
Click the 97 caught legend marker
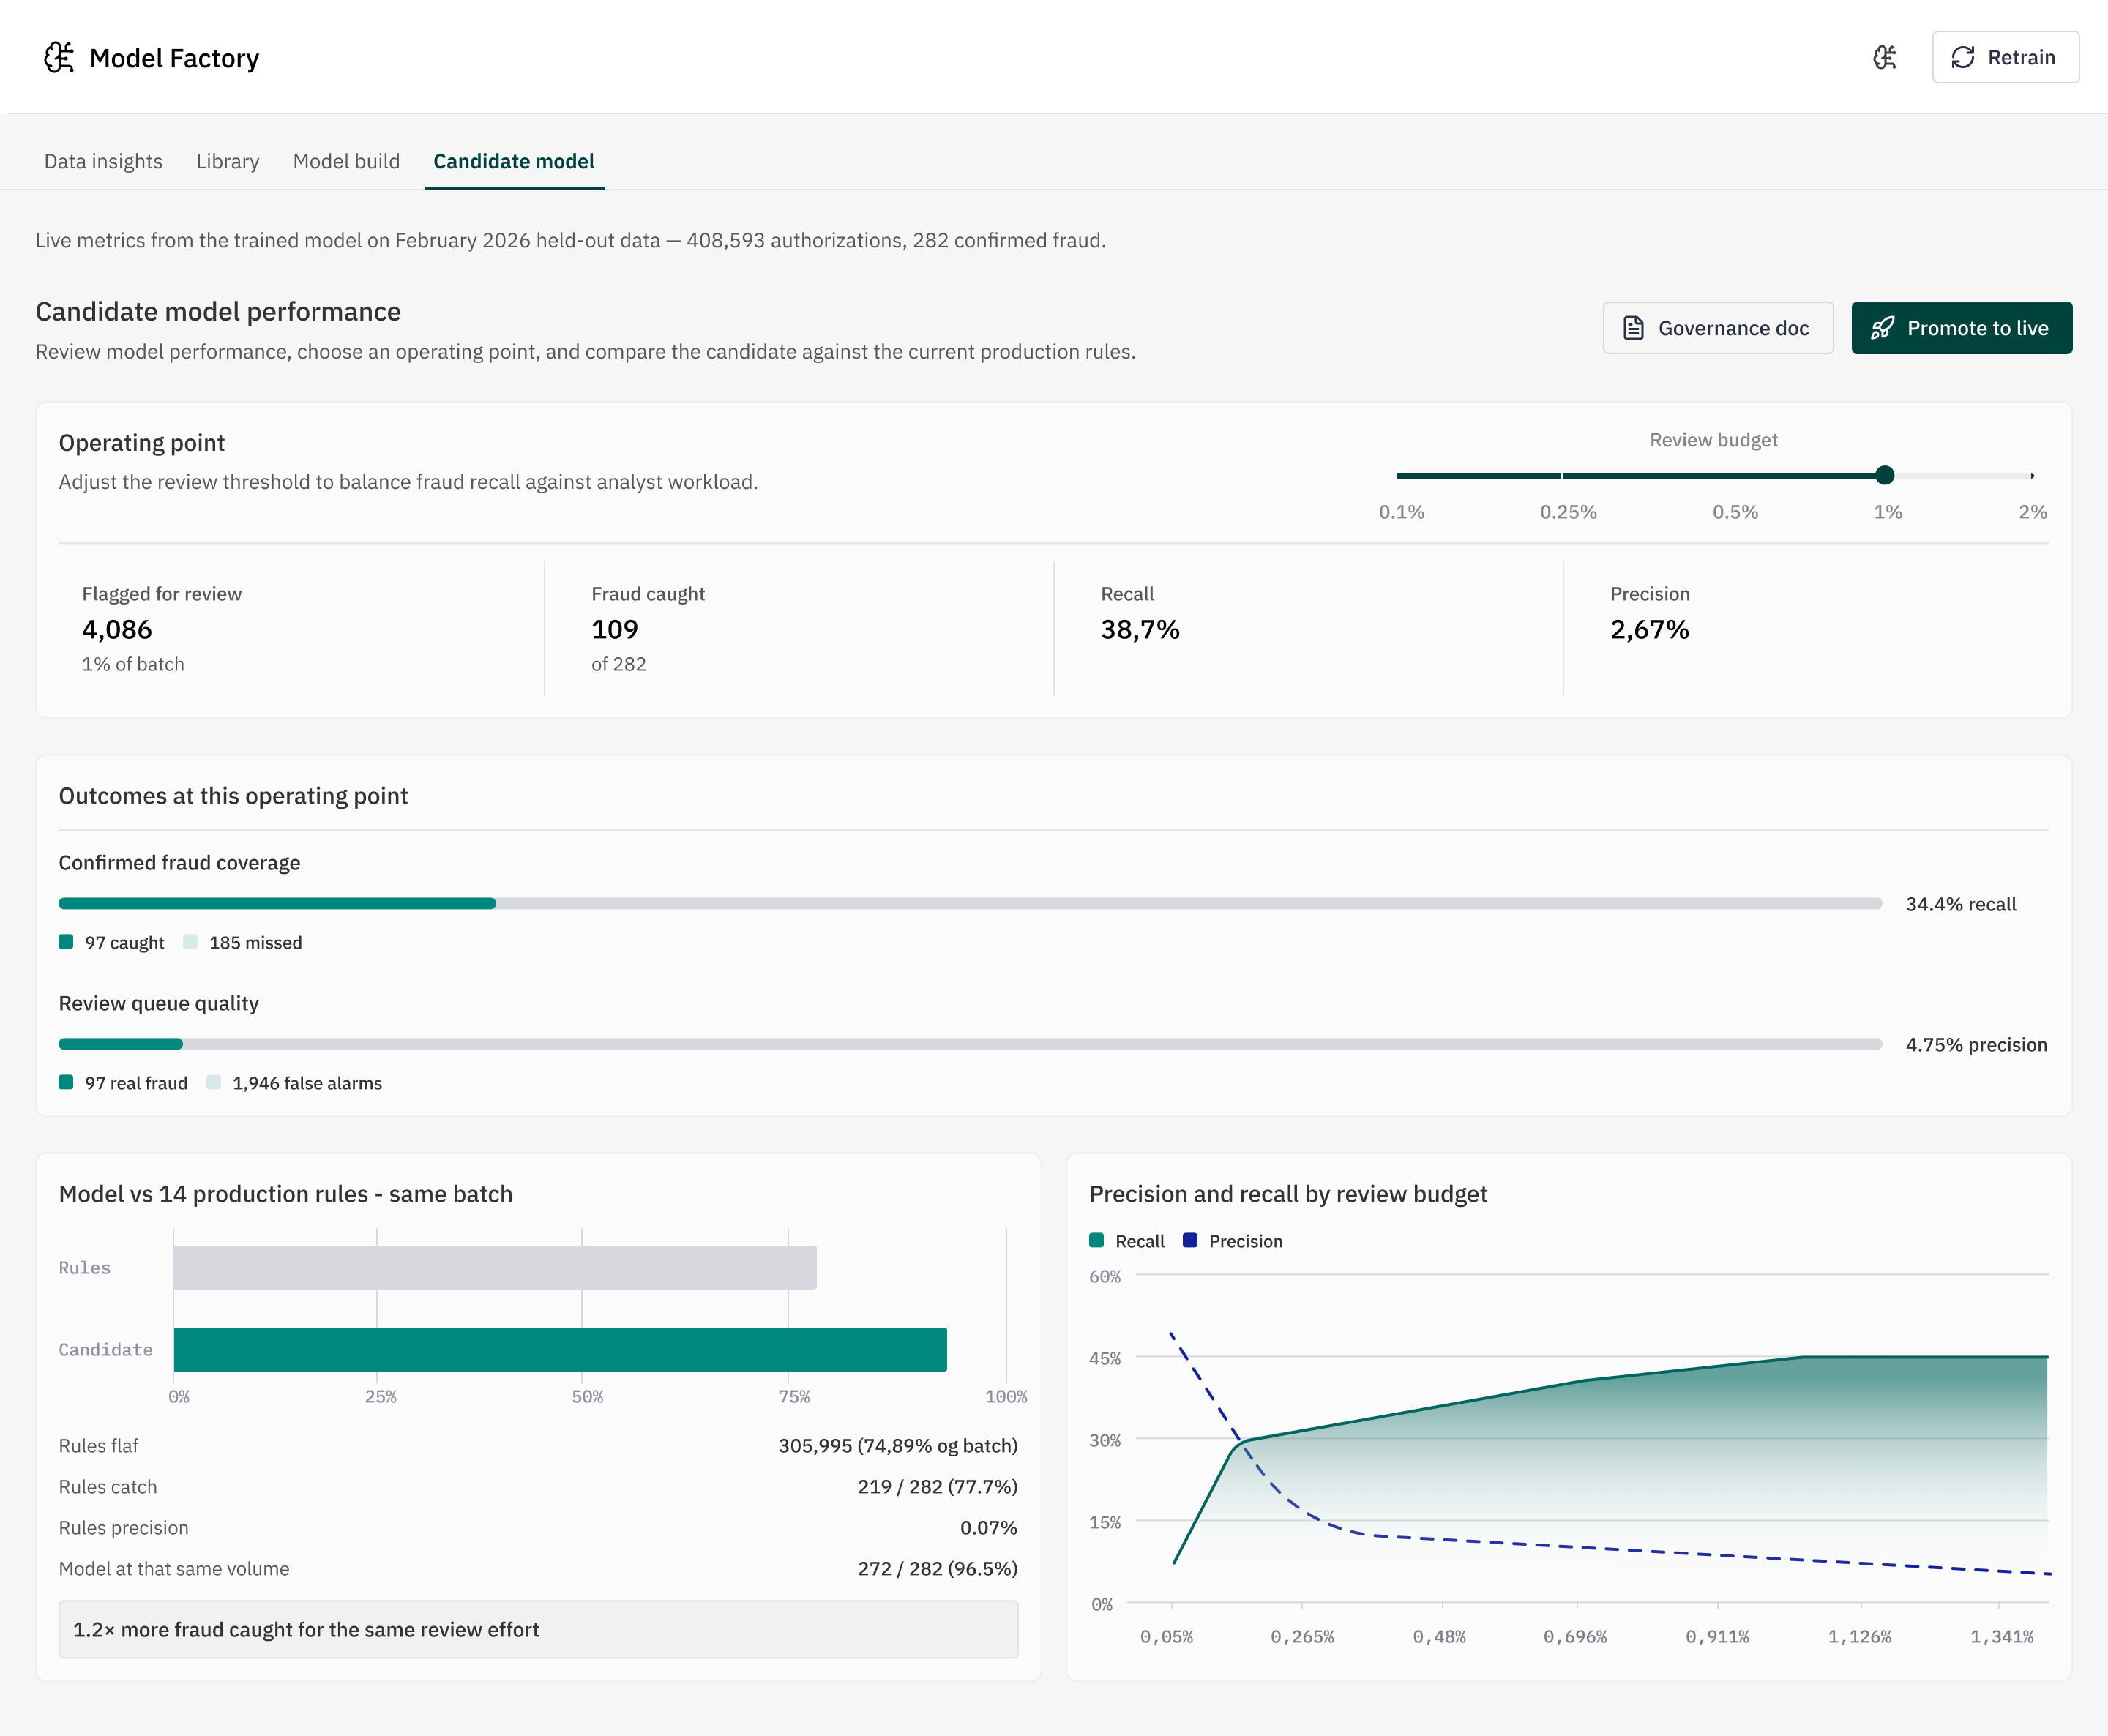click(x=66, y=942)
